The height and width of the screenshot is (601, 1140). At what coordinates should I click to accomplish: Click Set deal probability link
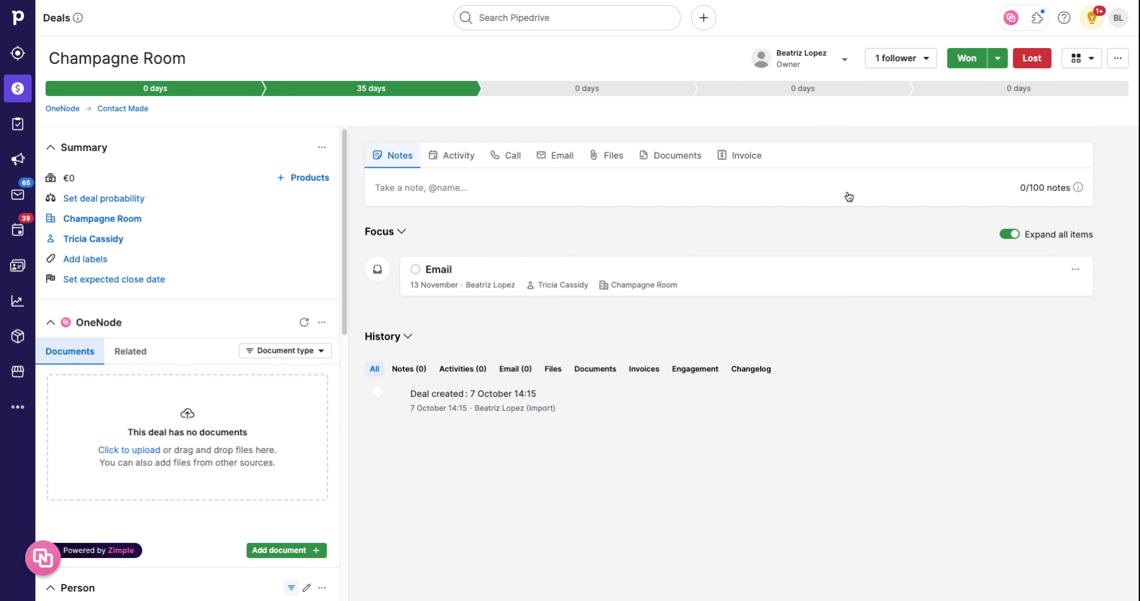pos(104,198)
